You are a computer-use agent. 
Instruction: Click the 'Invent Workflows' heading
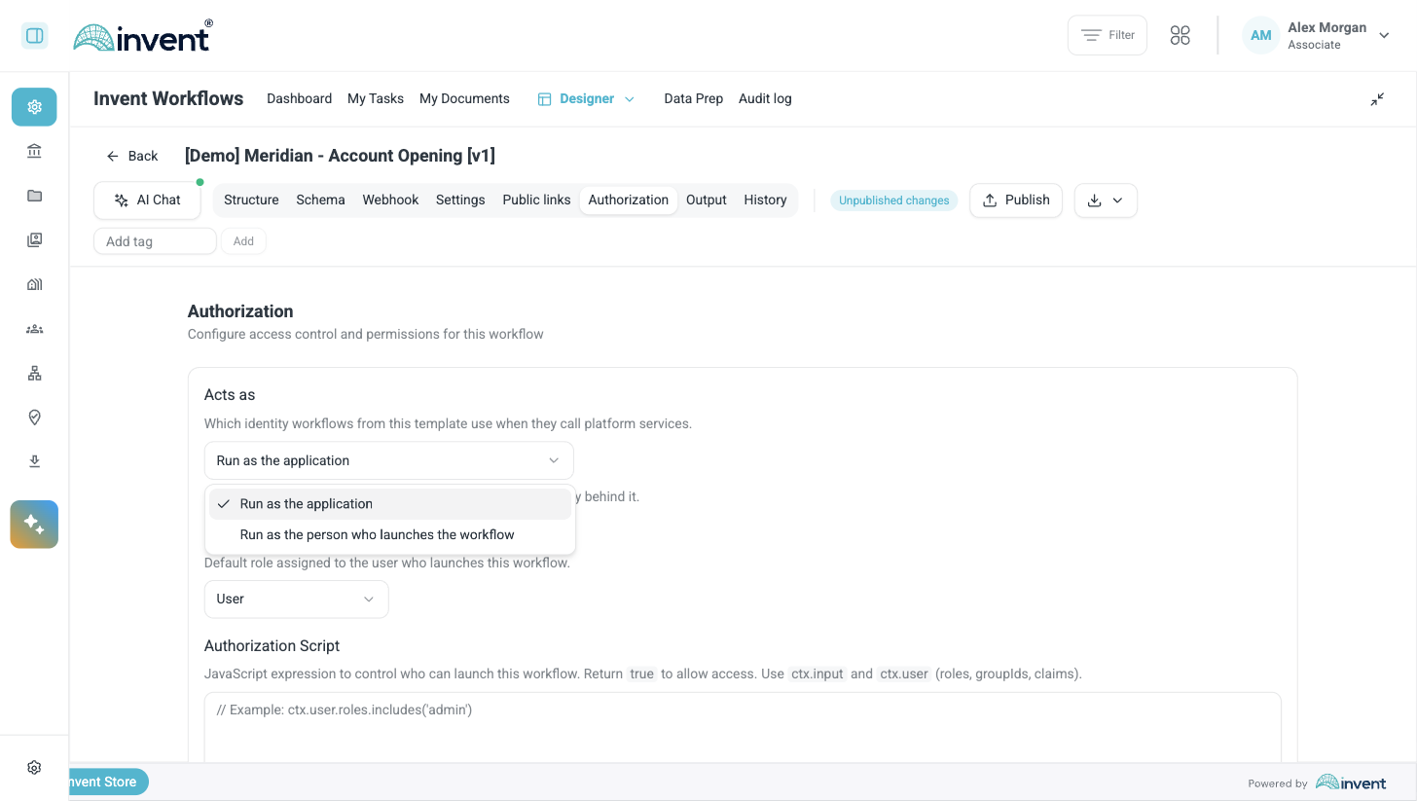168,98
